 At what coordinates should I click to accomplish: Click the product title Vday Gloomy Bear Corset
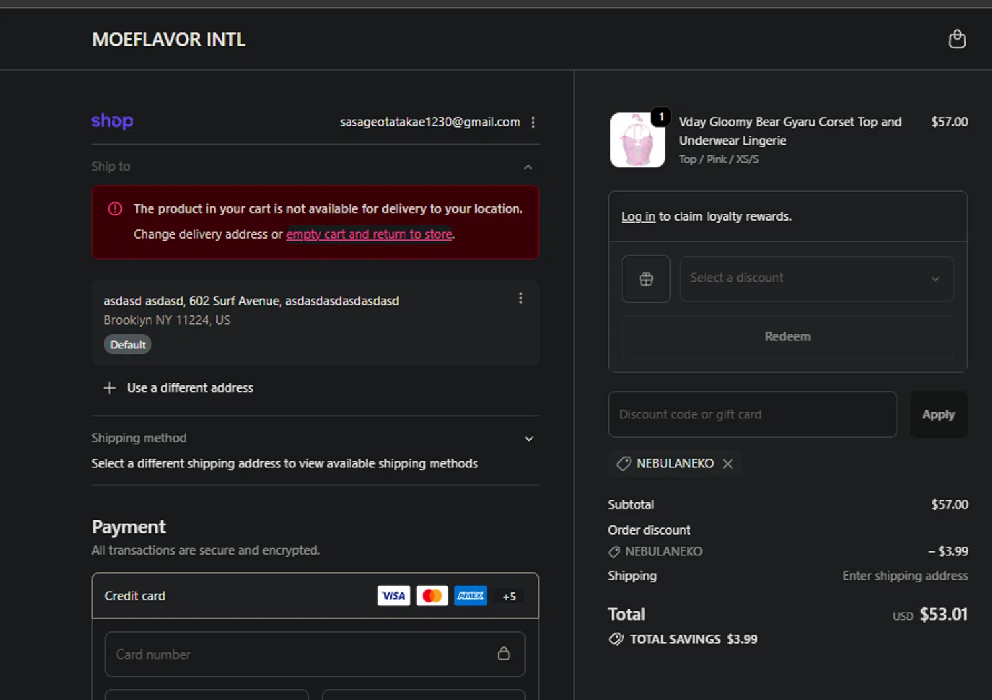pyautogui.click(x=790, y=131)
